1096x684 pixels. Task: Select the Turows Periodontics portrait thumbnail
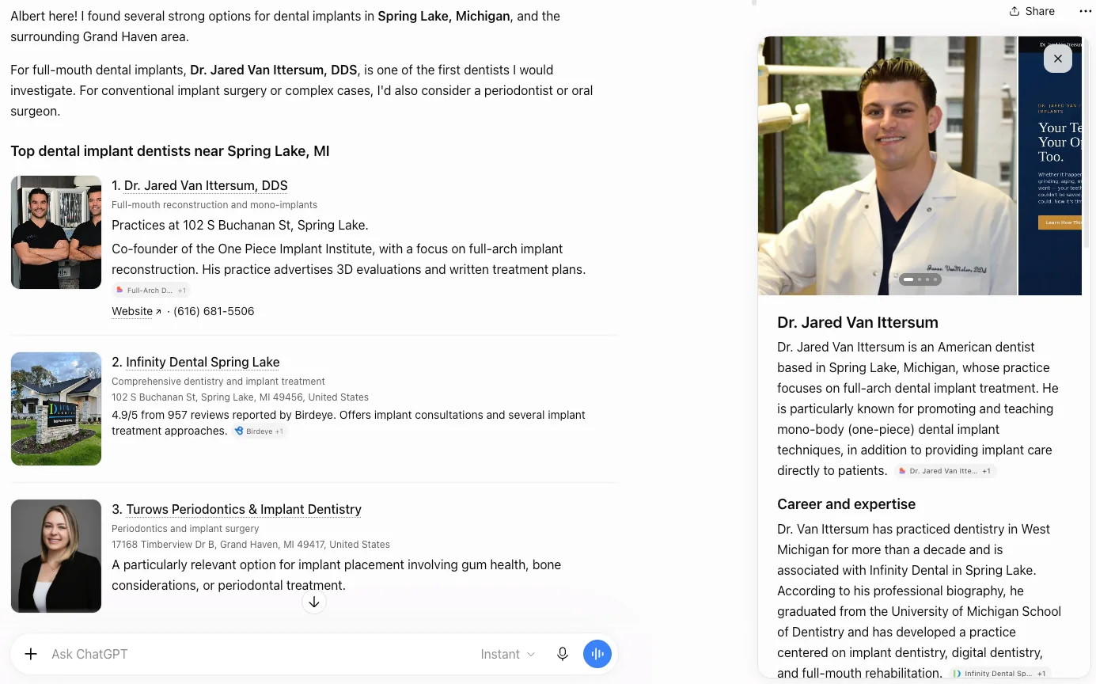tap(56, 556)
